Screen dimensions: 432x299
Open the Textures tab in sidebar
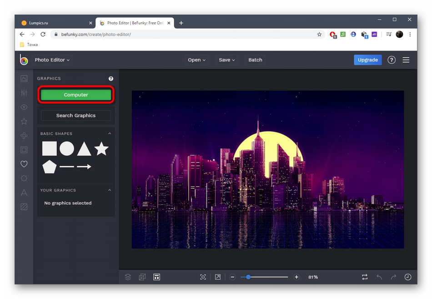pos(24,207)
